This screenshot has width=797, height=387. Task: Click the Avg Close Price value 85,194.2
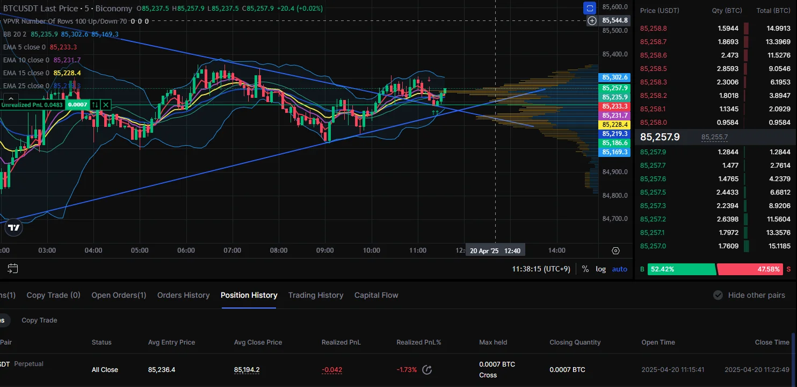click(x=247, y=370)
